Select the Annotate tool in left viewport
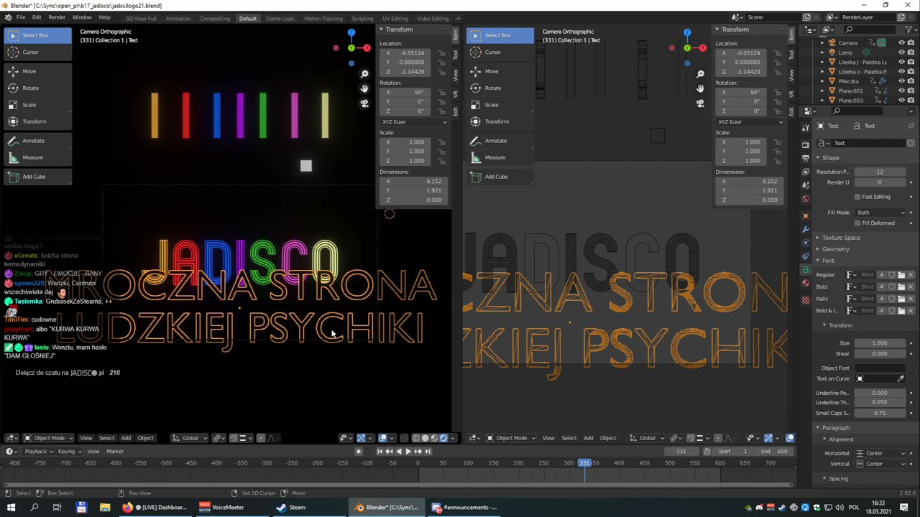 click(37, 141)
